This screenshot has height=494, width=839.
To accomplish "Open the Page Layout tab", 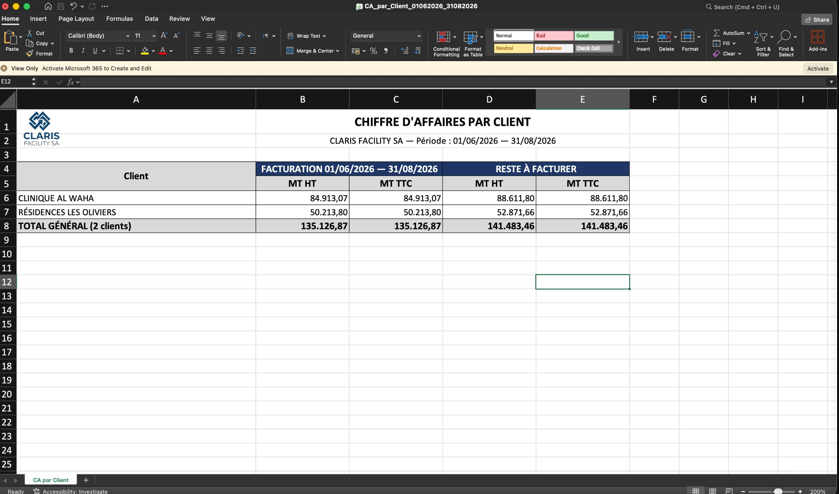I will 76,19.
